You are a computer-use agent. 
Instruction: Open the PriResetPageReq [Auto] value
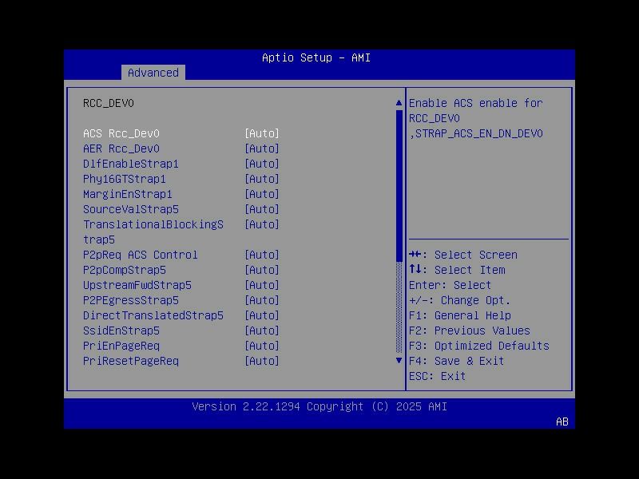coord(262,361)
